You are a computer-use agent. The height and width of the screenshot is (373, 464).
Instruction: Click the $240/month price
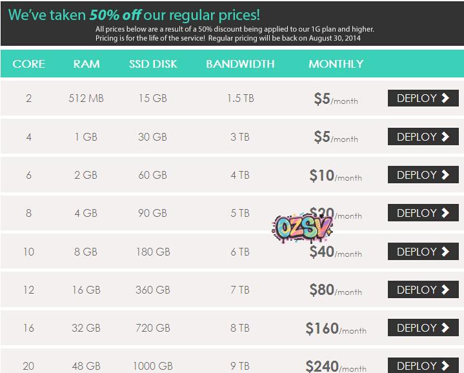(x=336, y=367)
